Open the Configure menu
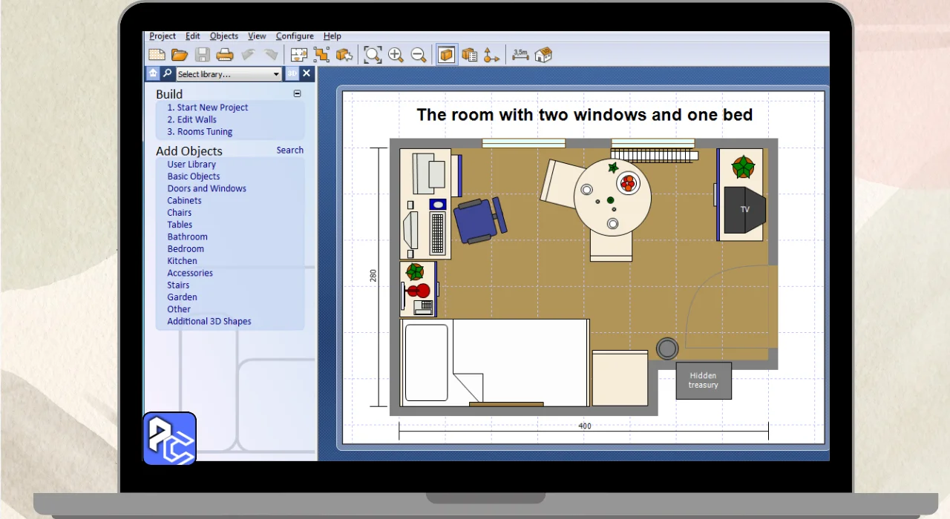950x519 pixels. click(295, 36)
